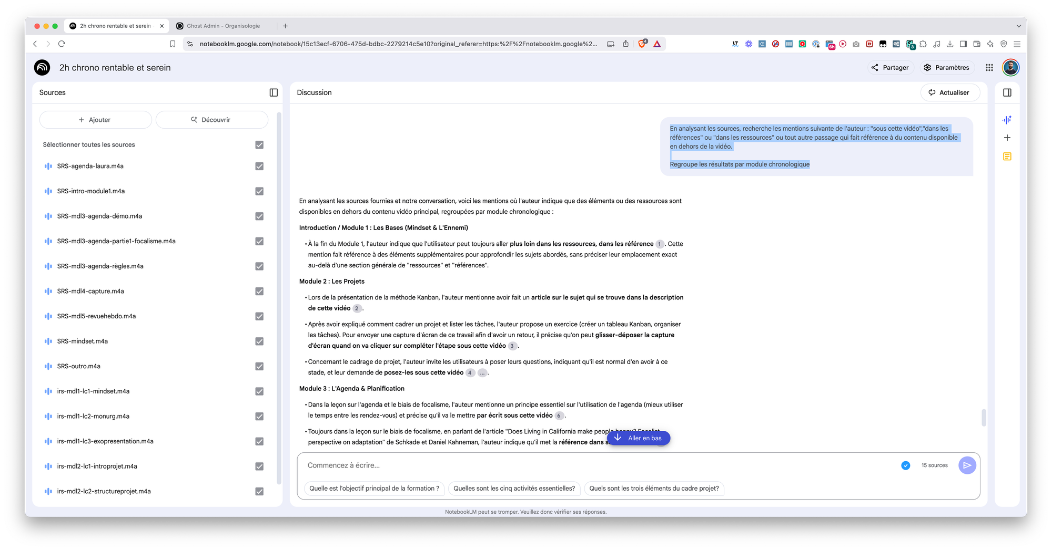Uncheck SRS-mdl3-agenda-règles.m4a source
Viewport: 1052px width, 550px height.
click(x=259, y=266)
